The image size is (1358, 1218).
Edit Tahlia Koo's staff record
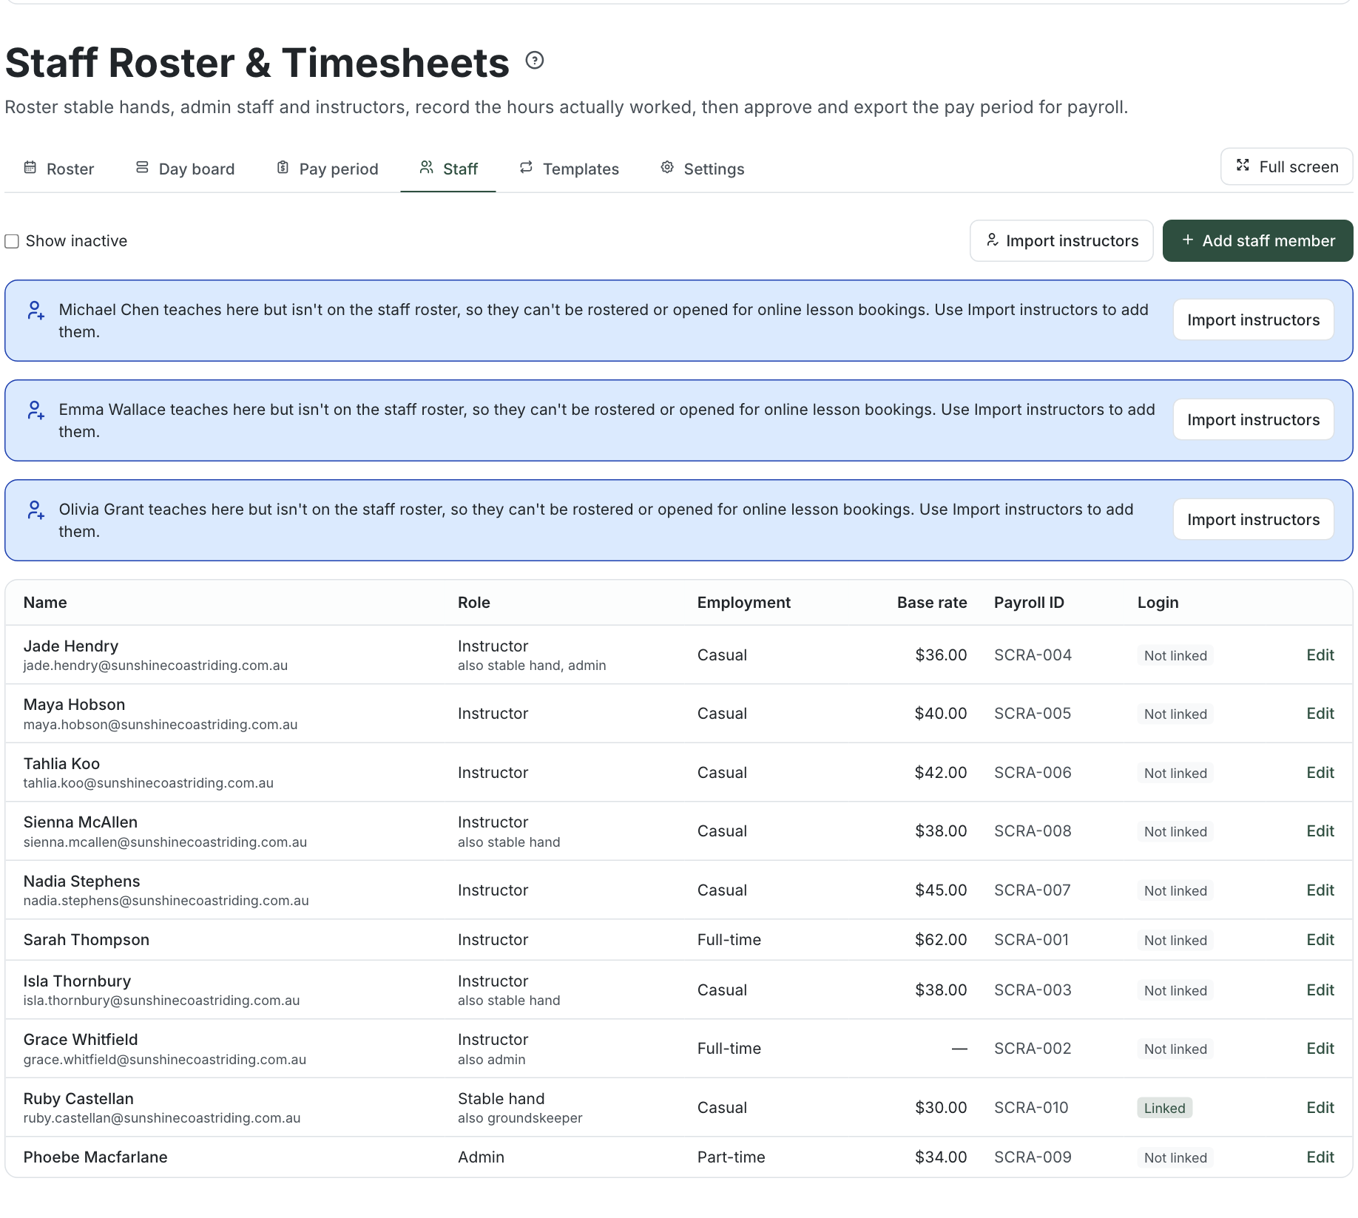pos(1320,773)
